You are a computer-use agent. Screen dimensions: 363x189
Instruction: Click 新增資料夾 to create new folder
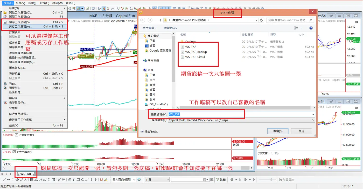click(x=170, y=28)
